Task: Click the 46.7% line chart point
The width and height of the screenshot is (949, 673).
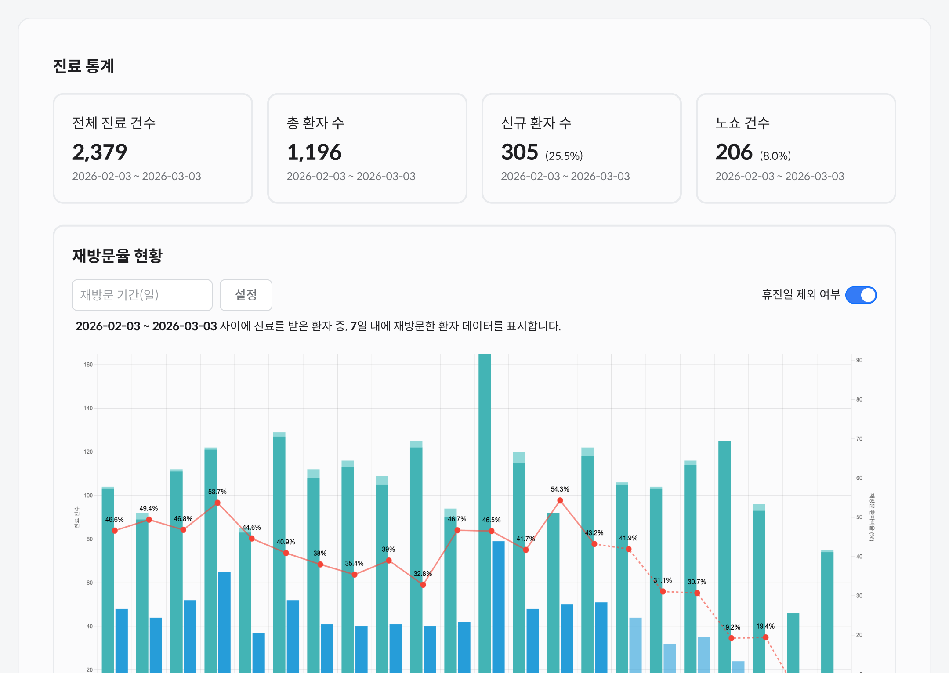Action: pyautogui.click(x=457, y=530)
